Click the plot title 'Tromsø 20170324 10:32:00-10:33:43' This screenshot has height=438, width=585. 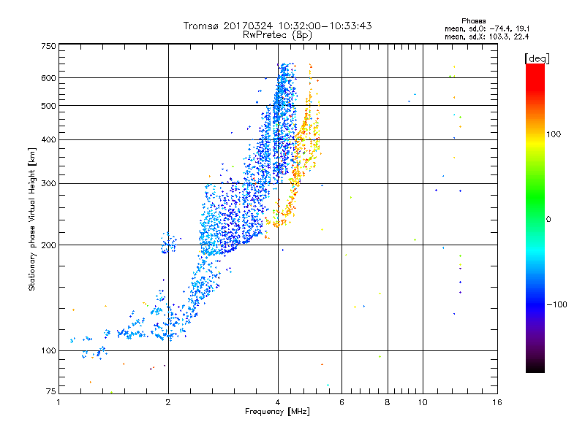point(277,26)
